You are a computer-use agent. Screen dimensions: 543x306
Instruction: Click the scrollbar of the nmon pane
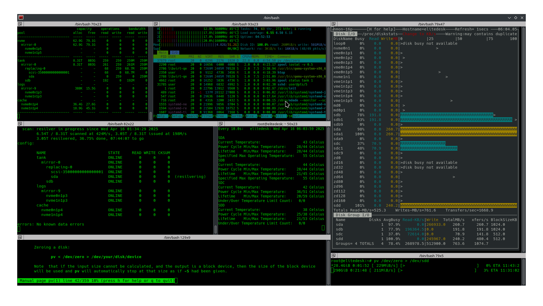click(523, 139)
